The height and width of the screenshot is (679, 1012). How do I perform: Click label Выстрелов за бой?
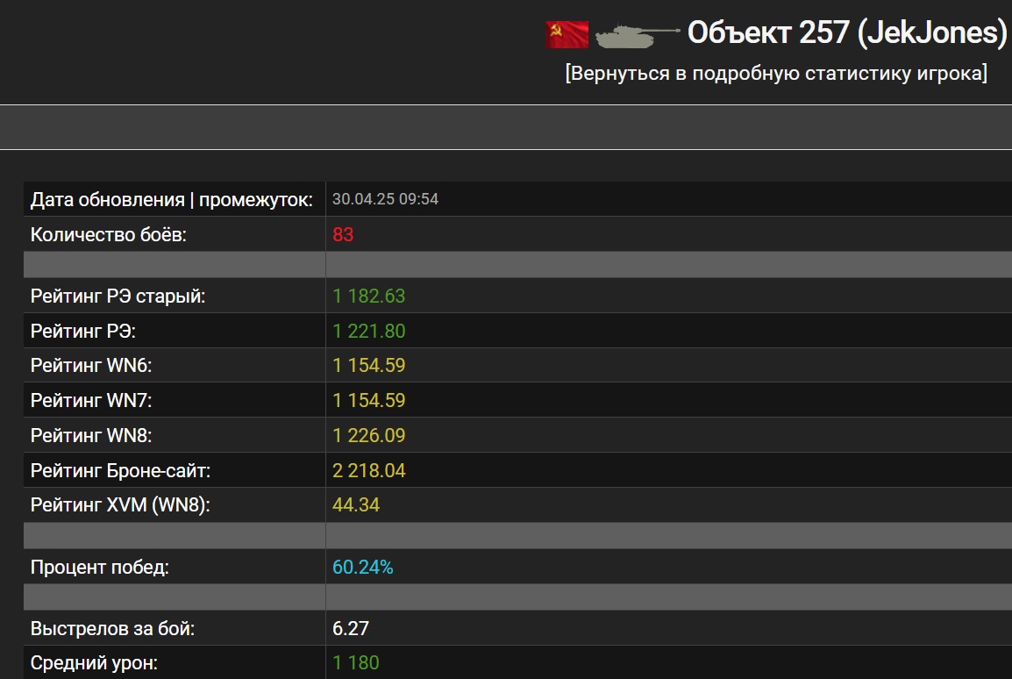point(112,628)
